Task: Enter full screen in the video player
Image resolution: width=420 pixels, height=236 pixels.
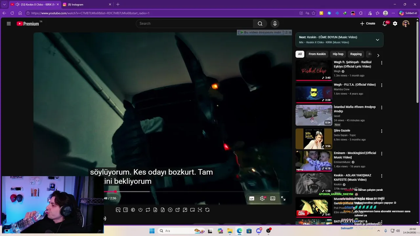Action: pyautogui.click(x=283, y=198)
